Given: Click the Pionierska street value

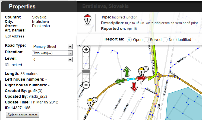Looking at the screenshot, I should [x=41, y=26].
